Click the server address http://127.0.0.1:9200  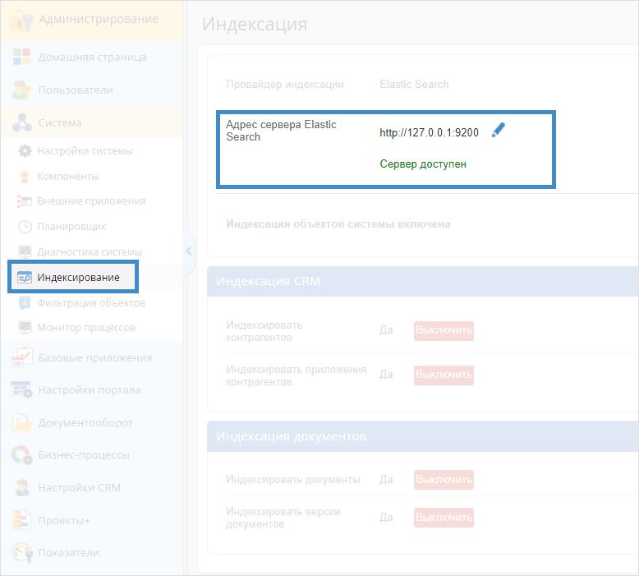[429, 132]
